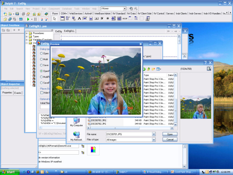The image size is (233, 175).
Task: Pick the Frames component icon in palette
Action: (62, 19)
